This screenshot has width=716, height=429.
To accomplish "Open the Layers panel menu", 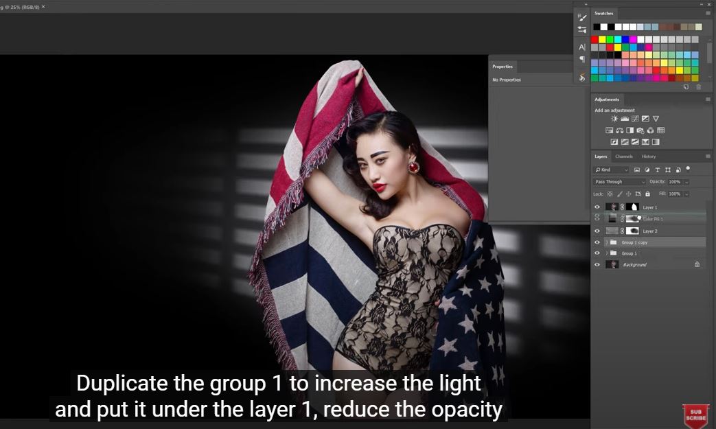I will pos(708,156).
